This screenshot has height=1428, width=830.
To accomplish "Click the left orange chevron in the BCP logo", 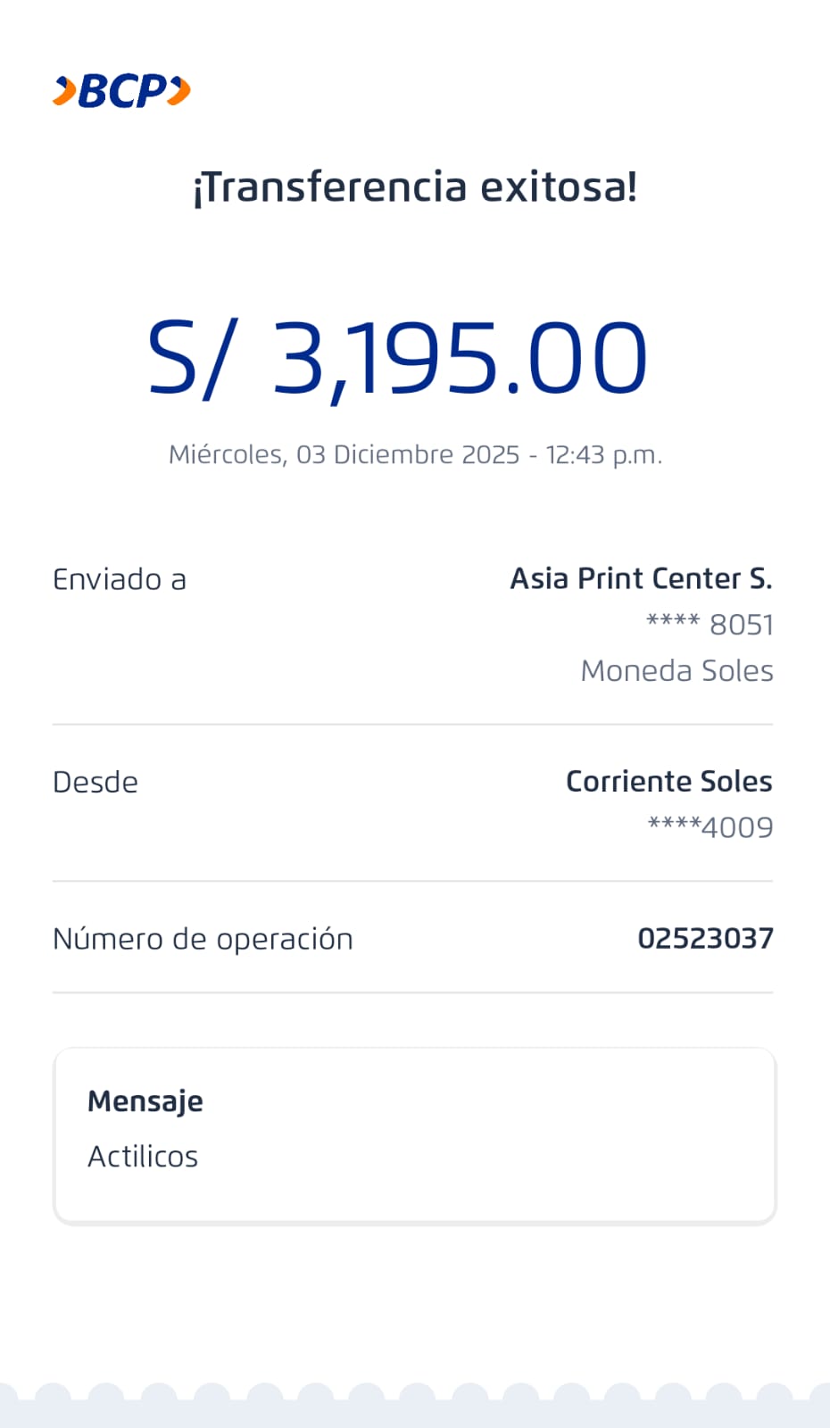I will point(64,91).
